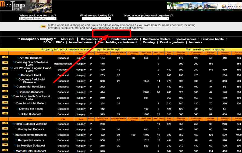
Task: Sort by second Property header row
Action: [x=30, y=119]
